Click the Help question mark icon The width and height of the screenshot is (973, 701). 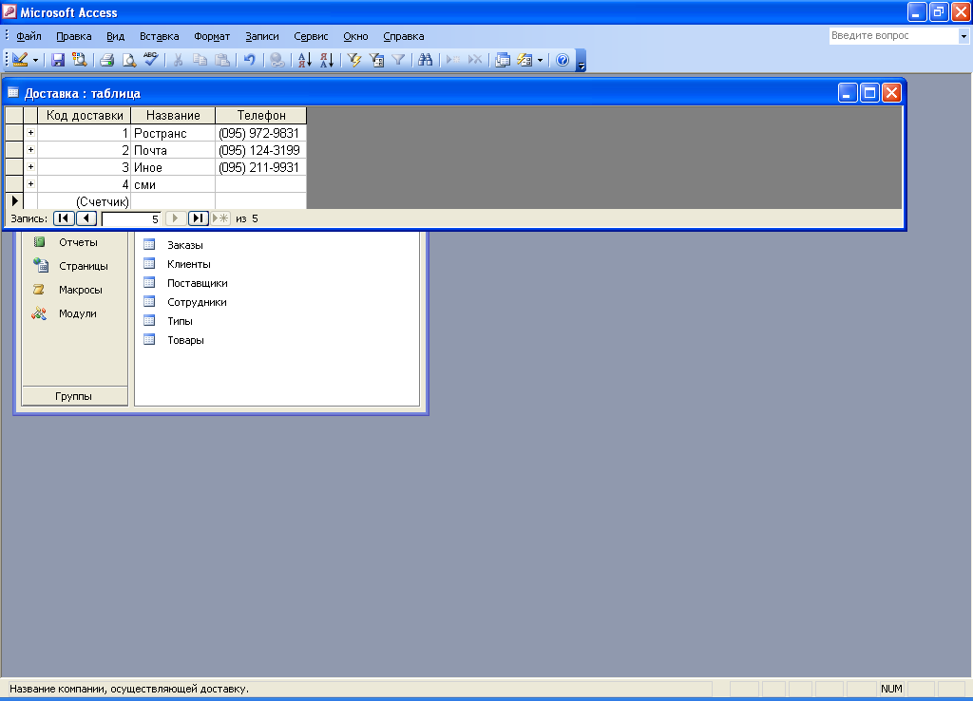[563, 60]
